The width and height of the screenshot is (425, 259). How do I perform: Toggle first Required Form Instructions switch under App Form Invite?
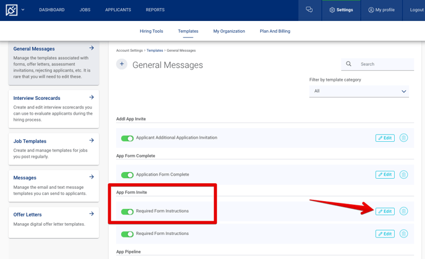tap(127, 212)
